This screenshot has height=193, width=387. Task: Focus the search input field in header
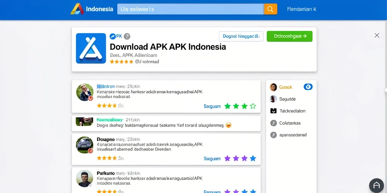point(190,9)
